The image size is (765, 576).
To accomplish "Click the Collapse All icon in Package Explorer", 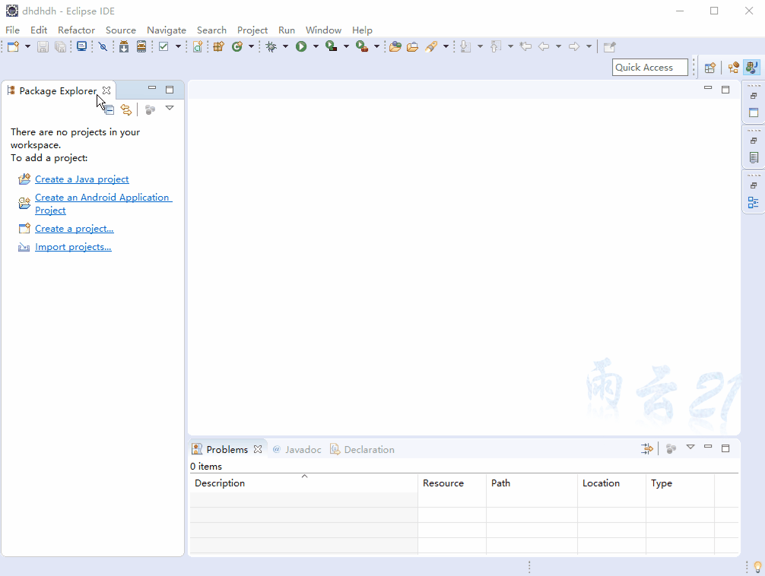I will (110, 109).
